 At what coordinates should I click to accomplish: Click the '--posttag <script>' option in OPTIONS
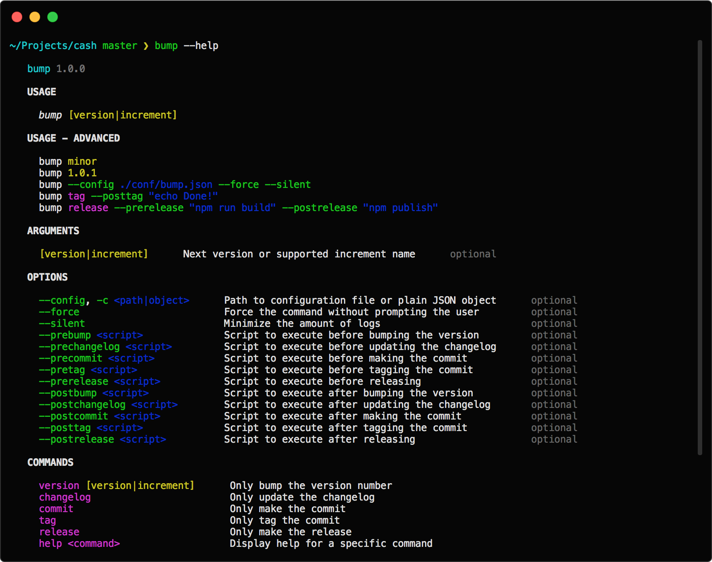coord(91,428)
